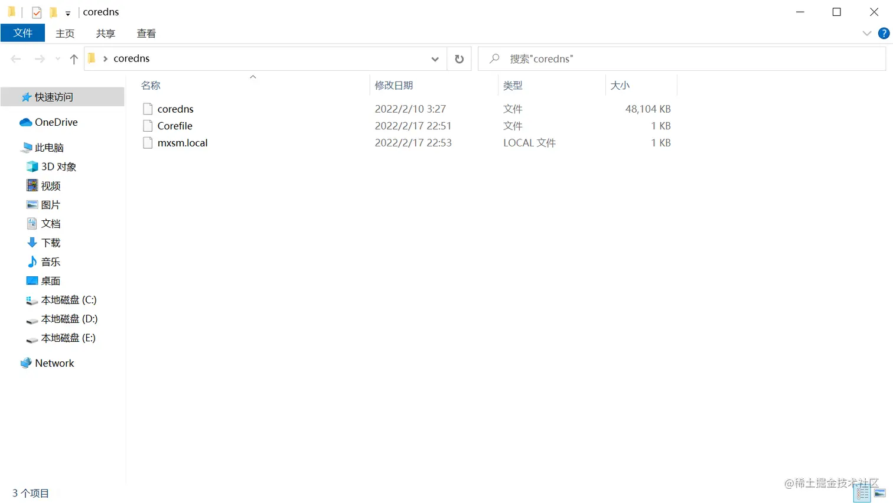The width and height of the screenshot is (893, 503).
Task: Open 快速访问 in the navigation pane
Action: click(x=63, y=97)
